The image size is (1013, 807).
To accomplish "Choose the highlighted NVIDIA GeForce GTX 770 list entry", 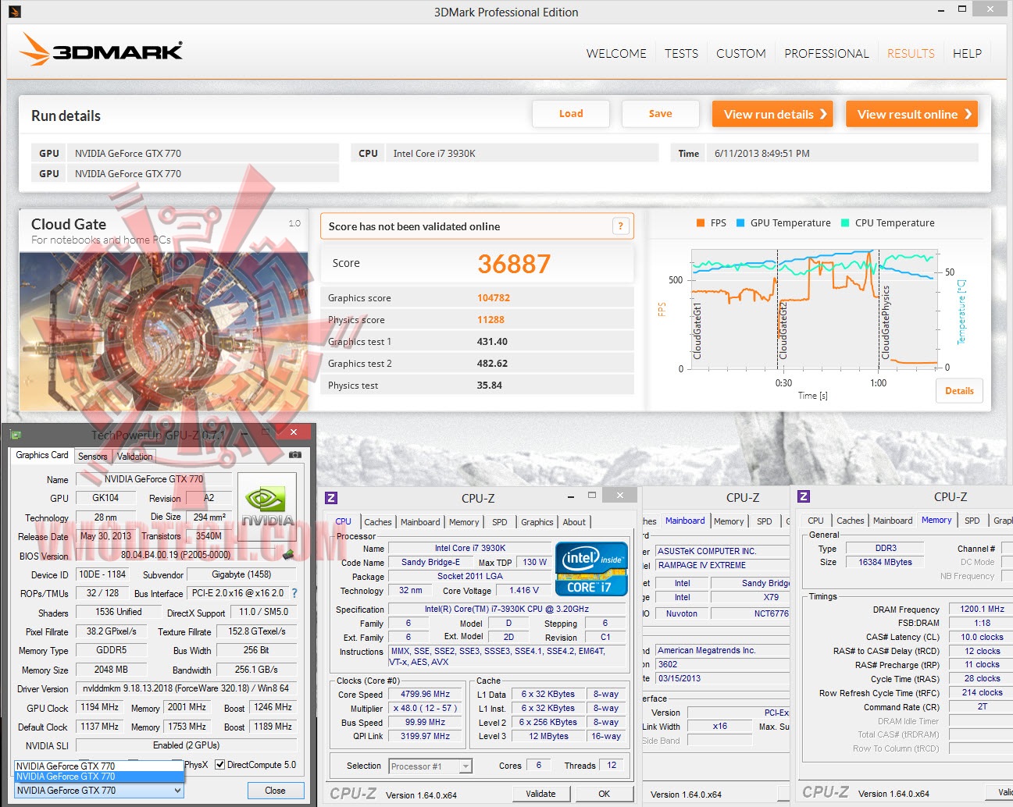I will tap(99, 777).
